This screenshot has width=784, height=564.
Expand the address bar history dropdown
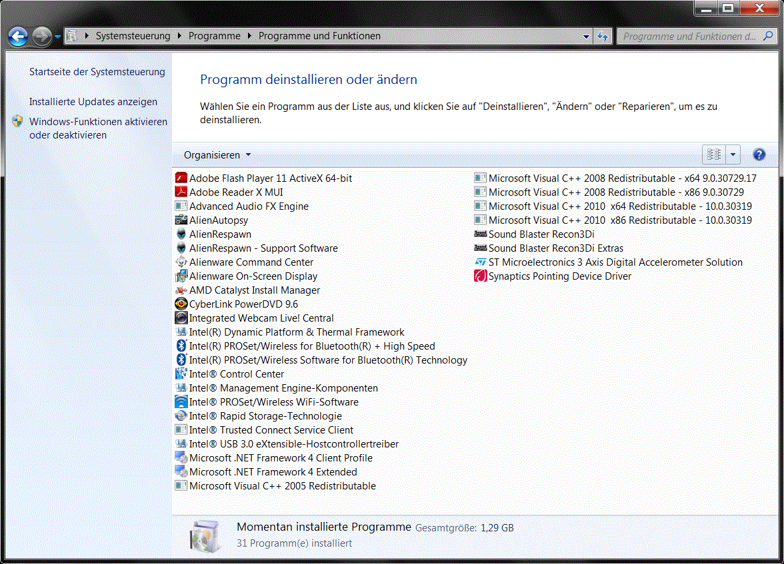(x=586, y=36)
